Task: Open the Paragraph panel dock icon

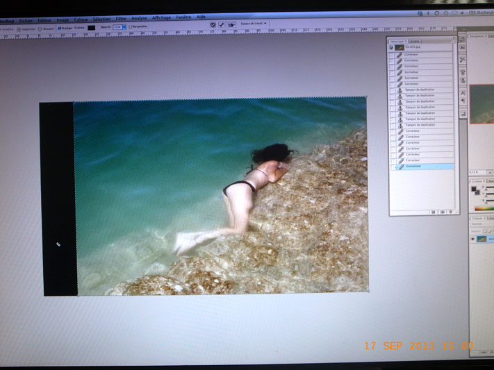Action: coord(463,101)
